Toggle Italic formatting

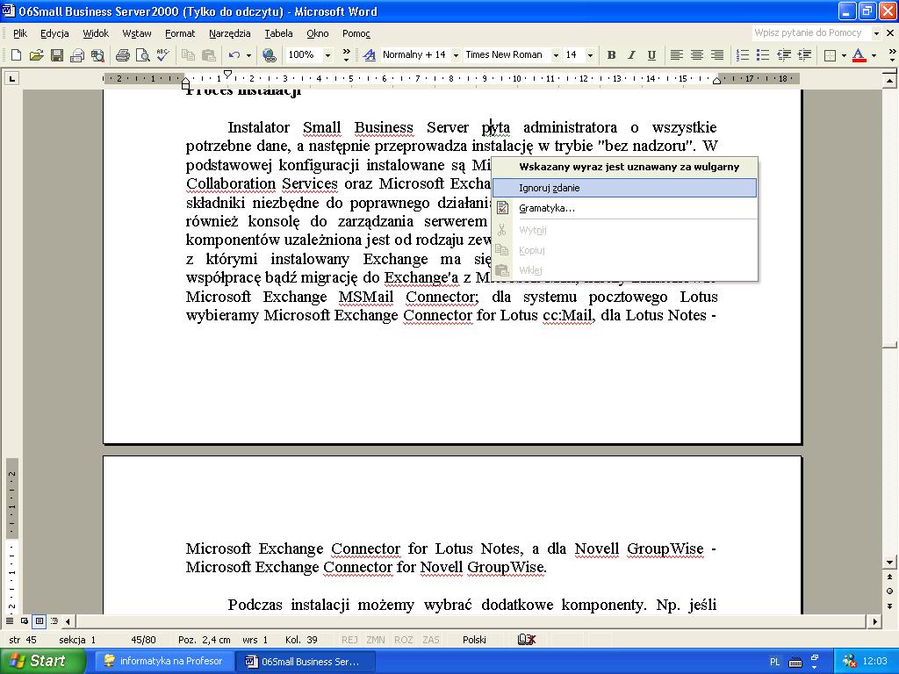tap(631, 55)
